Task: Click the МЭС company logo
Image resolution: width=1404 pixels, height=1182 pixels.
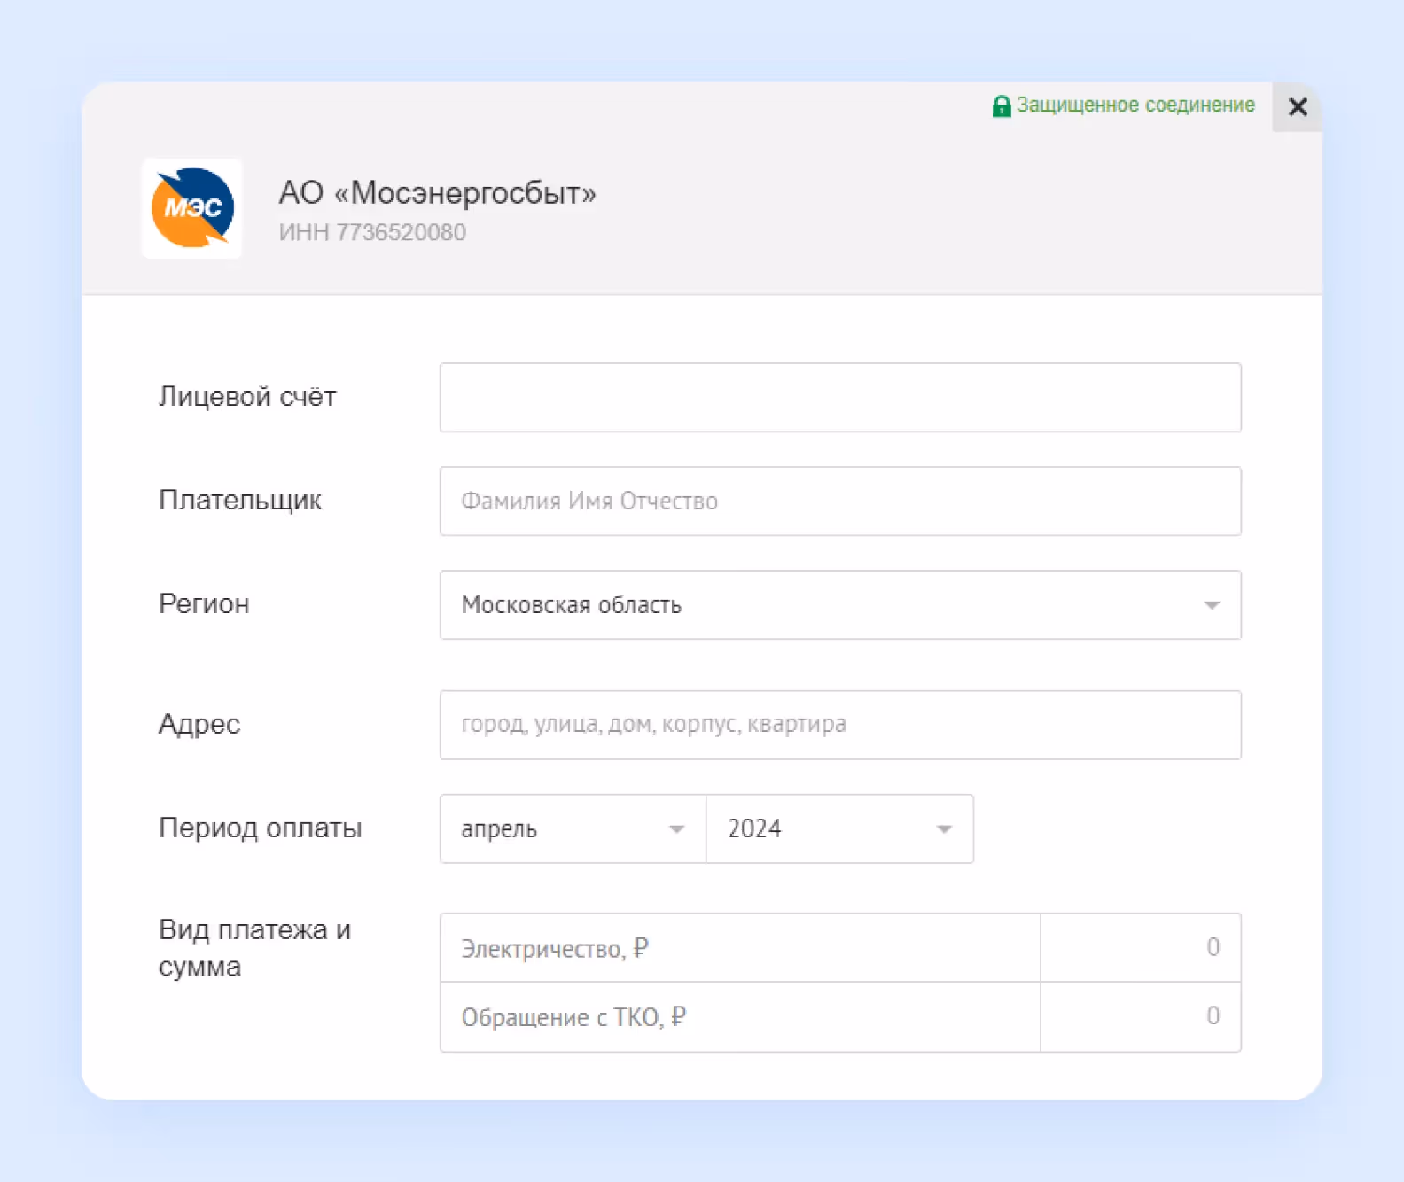Action: pyautogui.click(x=192, y=208)
